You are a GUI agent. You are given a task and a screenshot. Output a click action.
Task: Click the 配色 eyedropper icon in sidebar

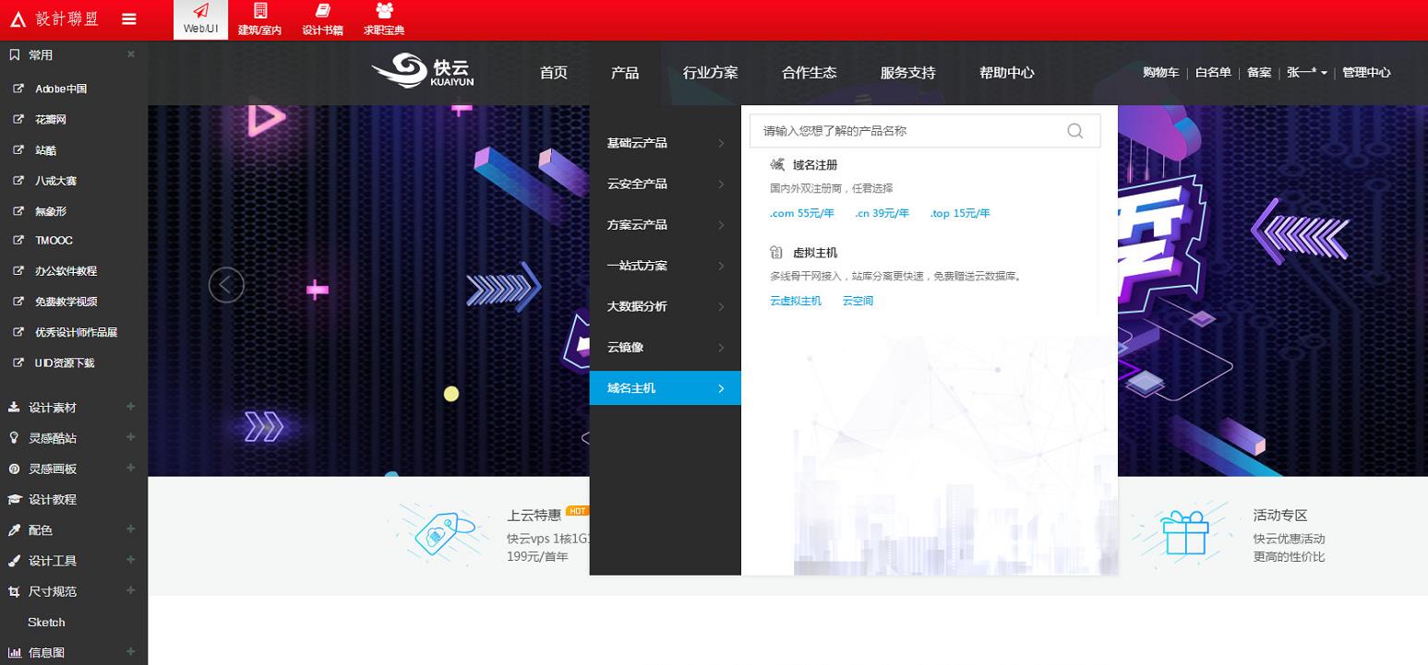click(16, 529)
